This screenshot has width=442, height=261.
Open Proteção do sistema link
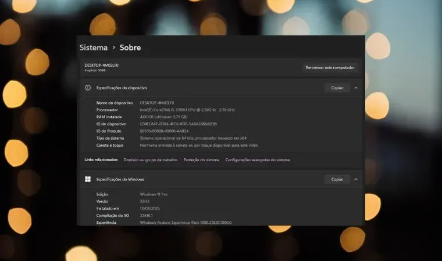point(201,159)
